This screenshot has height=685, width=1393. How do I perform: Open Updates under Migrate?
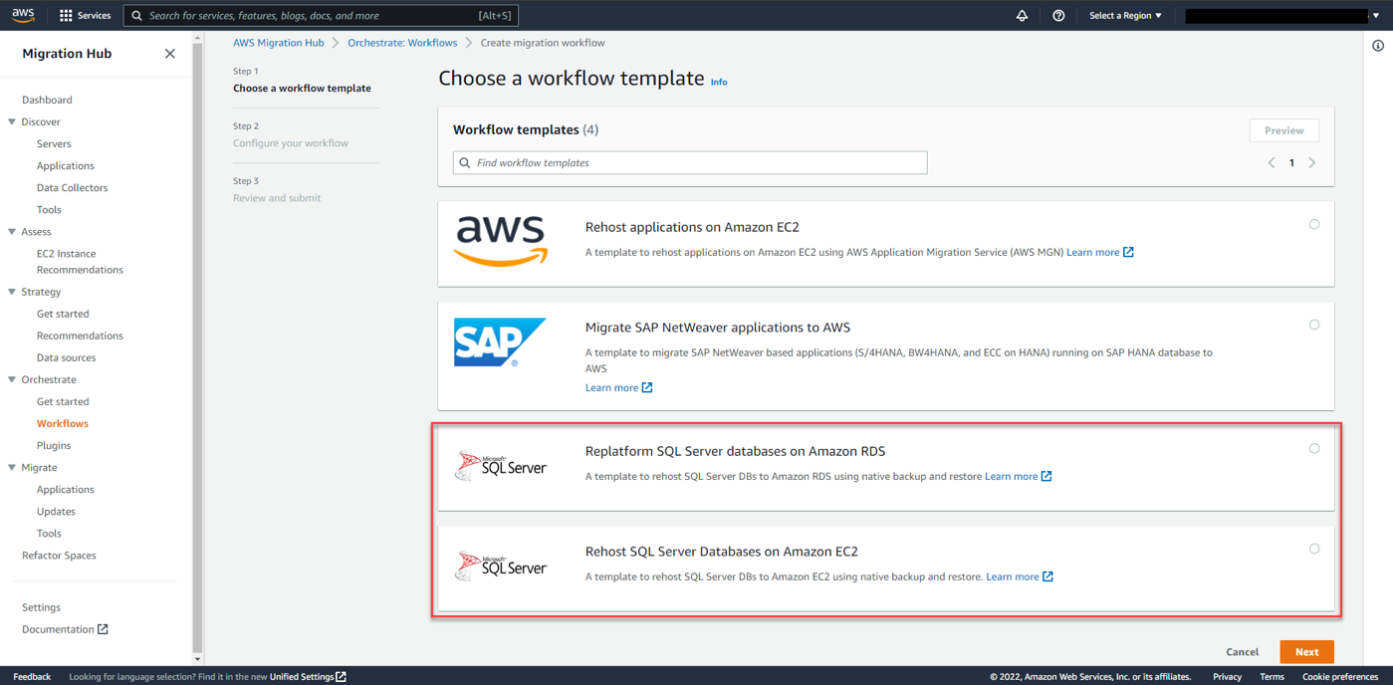point(56,511)
